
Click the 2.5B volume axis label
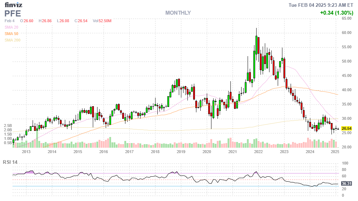click(8, 126)
